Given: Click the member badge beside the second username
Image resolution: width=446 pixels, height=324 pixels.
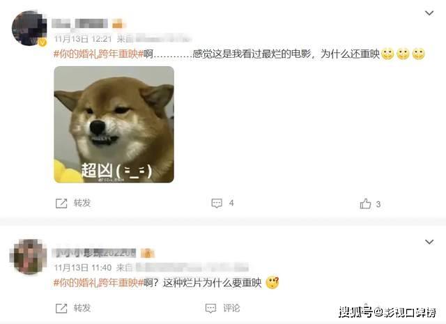Looking at the screenshot, I should (x=147, y=253).
